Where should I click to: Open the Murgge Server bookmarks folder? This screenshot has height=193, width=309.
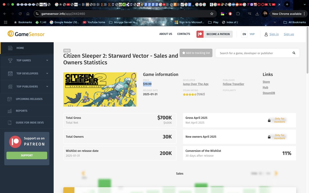tap(123, 22)
